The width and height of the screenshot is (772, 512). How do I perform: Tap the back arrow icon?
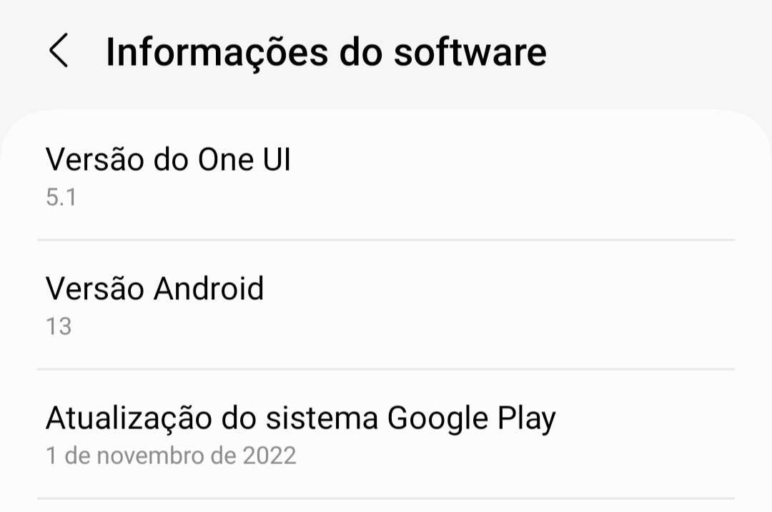(x=59, y=52)
